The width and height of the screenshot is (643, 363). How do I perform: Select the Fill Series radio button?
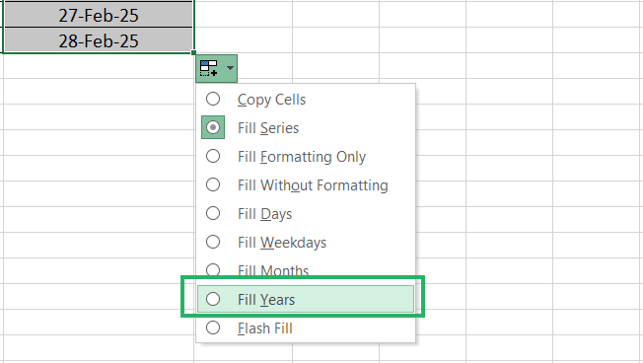pyautogui.click(x=213, y=127)
